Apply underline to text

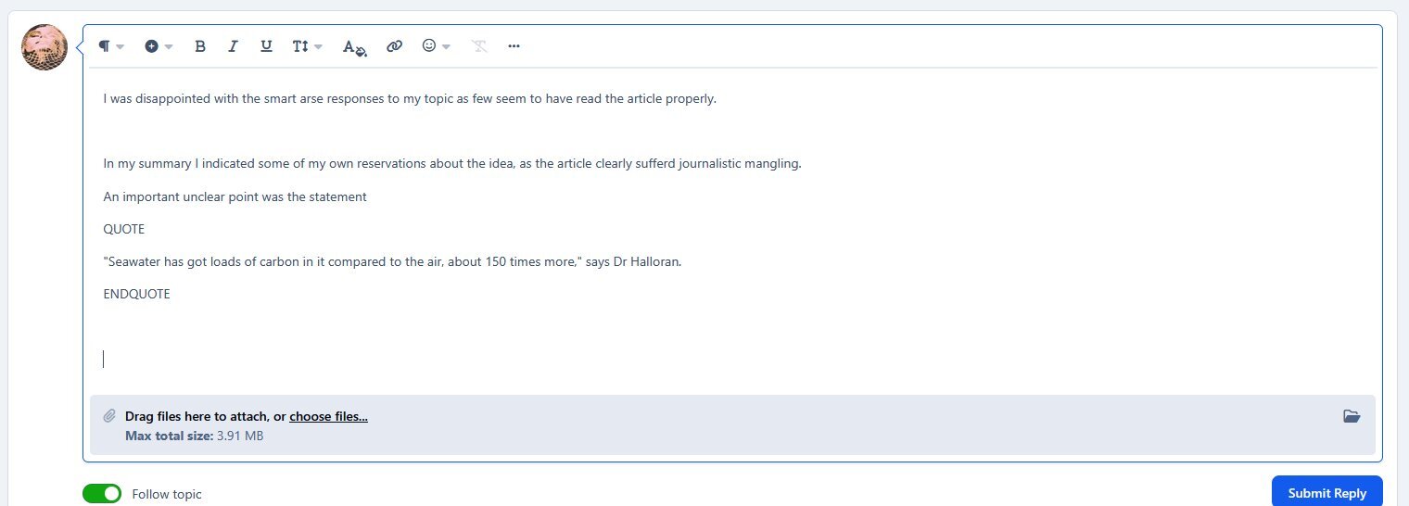pos(266,46)
